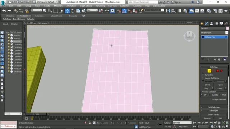Activate Select and Move tool
Screen dimensions: 230x129
(x=67, y=11)
